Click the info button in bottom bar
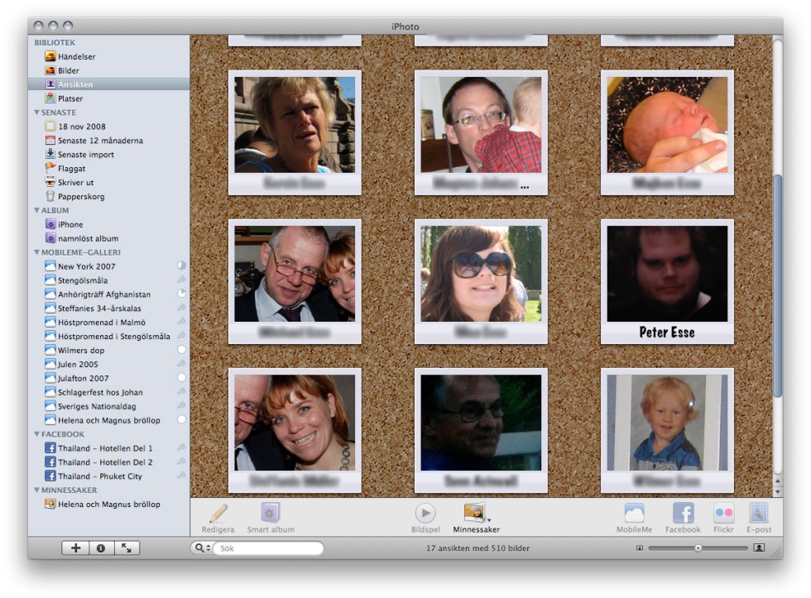This screenshot has height=598, width=811. tap(101, 548)
